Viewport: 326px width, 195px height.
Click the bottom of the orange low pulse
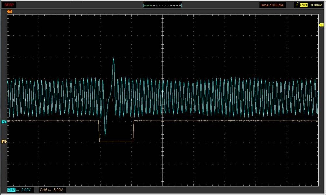tap(116, 142)
